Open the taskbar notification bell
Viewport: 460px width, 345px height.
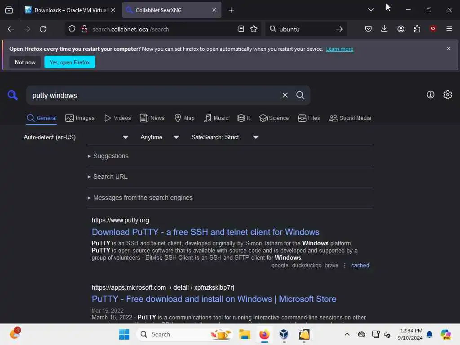tap(429, 334)
